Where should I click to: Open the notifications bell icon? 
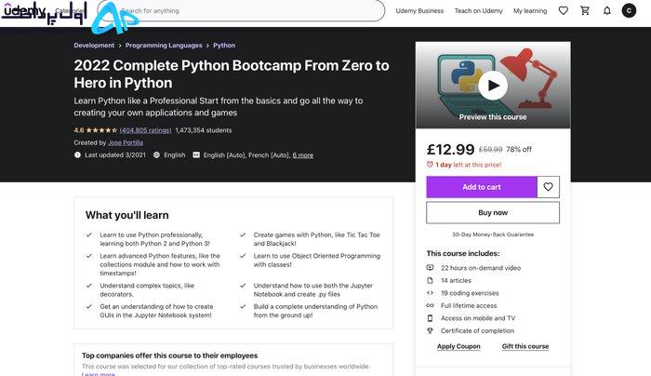(x=607, y=11)
